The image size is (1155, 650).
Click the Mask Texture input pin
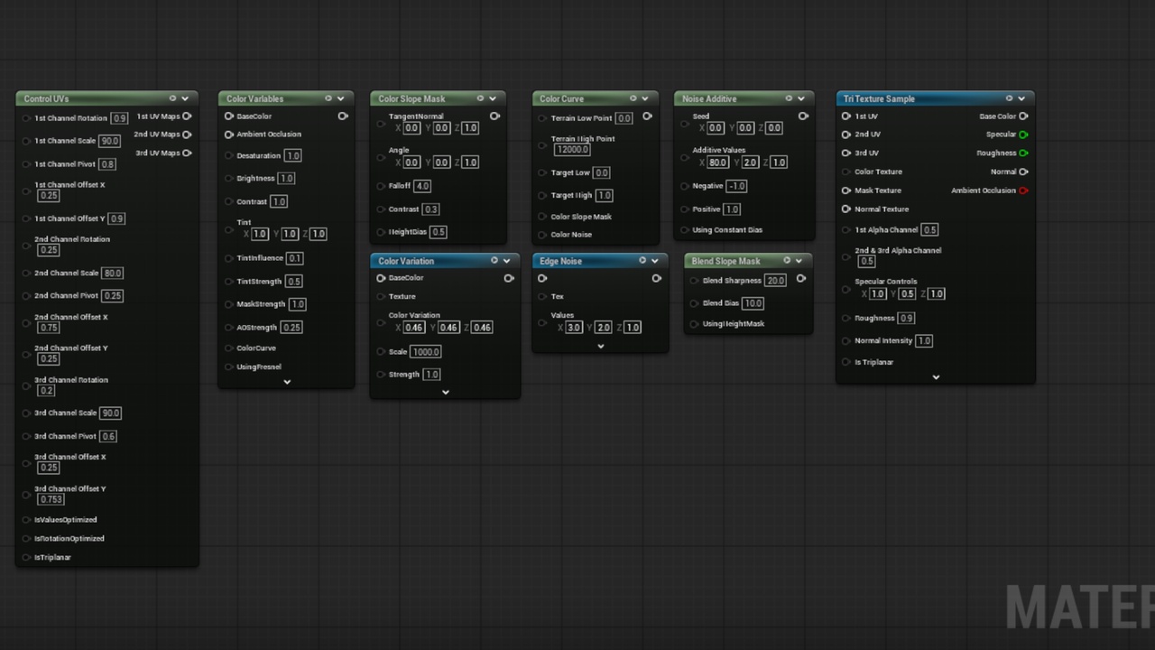(x=846, y=190)
